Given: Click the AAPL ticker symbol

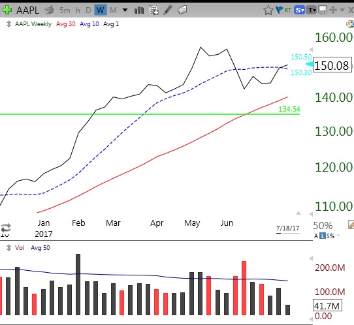Looking at the screenshot, I should 27,10.
